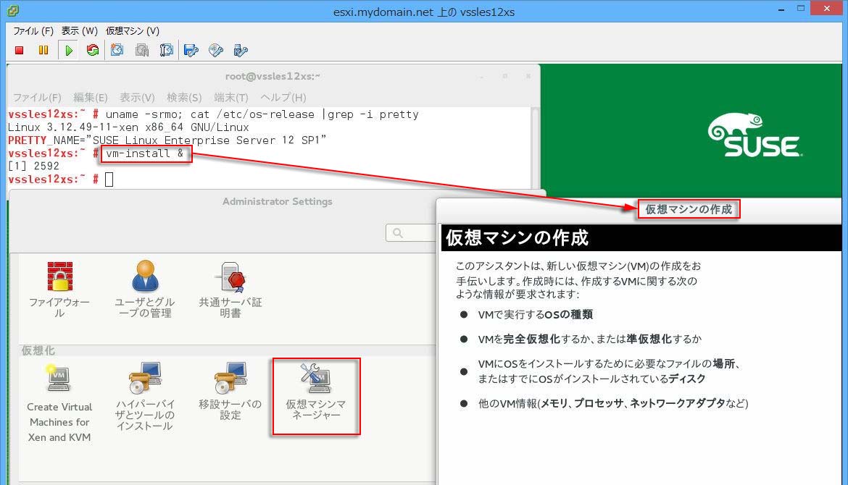Click the 'Linux 3.12.49-11-xen' output line
Screen dimensions: 848x485
(x=128, y=127)
